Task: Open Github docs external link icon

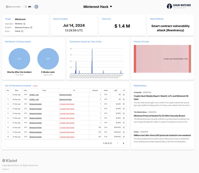Action: point(22,31)
